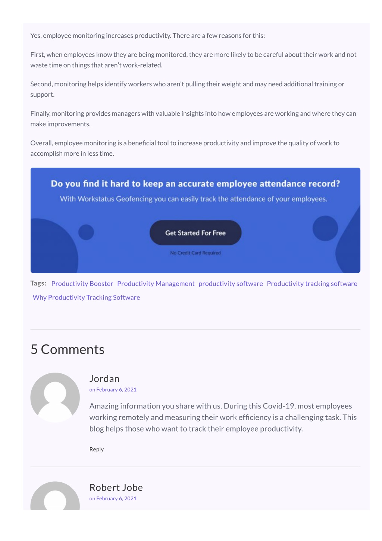Click Robert Jobe's avatar icon
The image size is (382, 541).
pos(55,496)
